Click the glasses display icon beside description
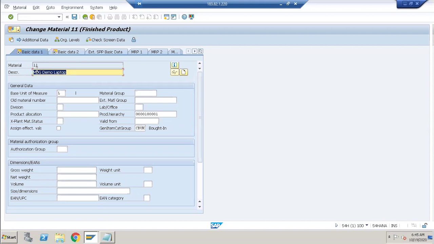Screen dimensions: 434x244 click(174, 72)
